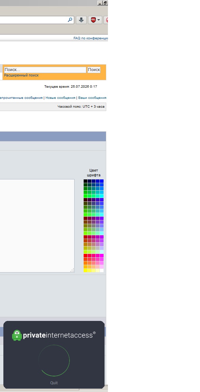This screenshot has width=200, height=392.
Task: Pick the black font color swatch
Action: 85,181
